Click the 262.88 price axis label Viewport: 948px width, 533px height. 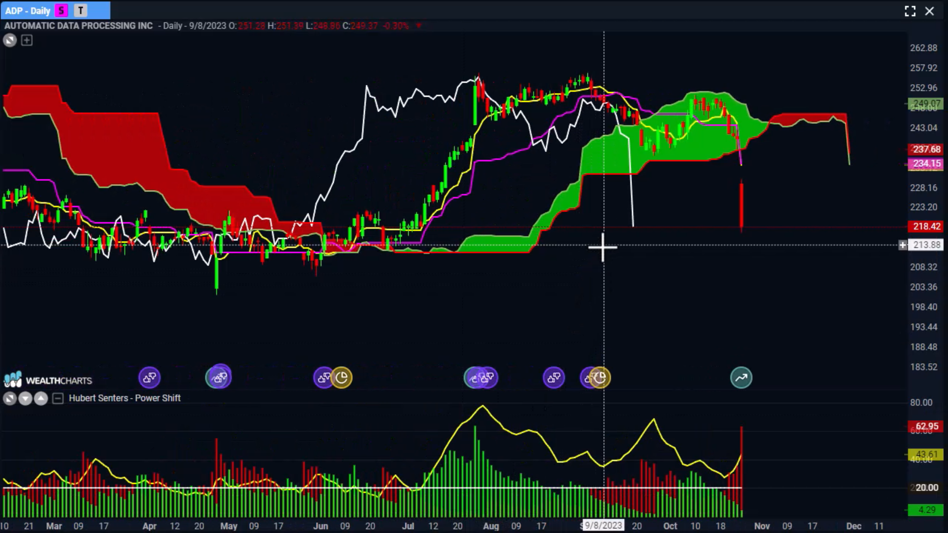pyautogui.click(x=923, y=48)
